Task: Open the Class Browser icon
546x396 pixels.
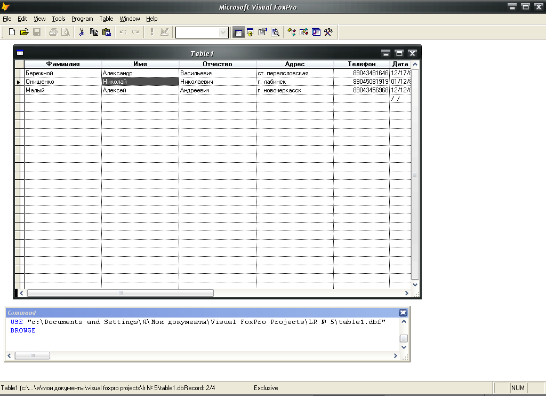Action: 292,33
